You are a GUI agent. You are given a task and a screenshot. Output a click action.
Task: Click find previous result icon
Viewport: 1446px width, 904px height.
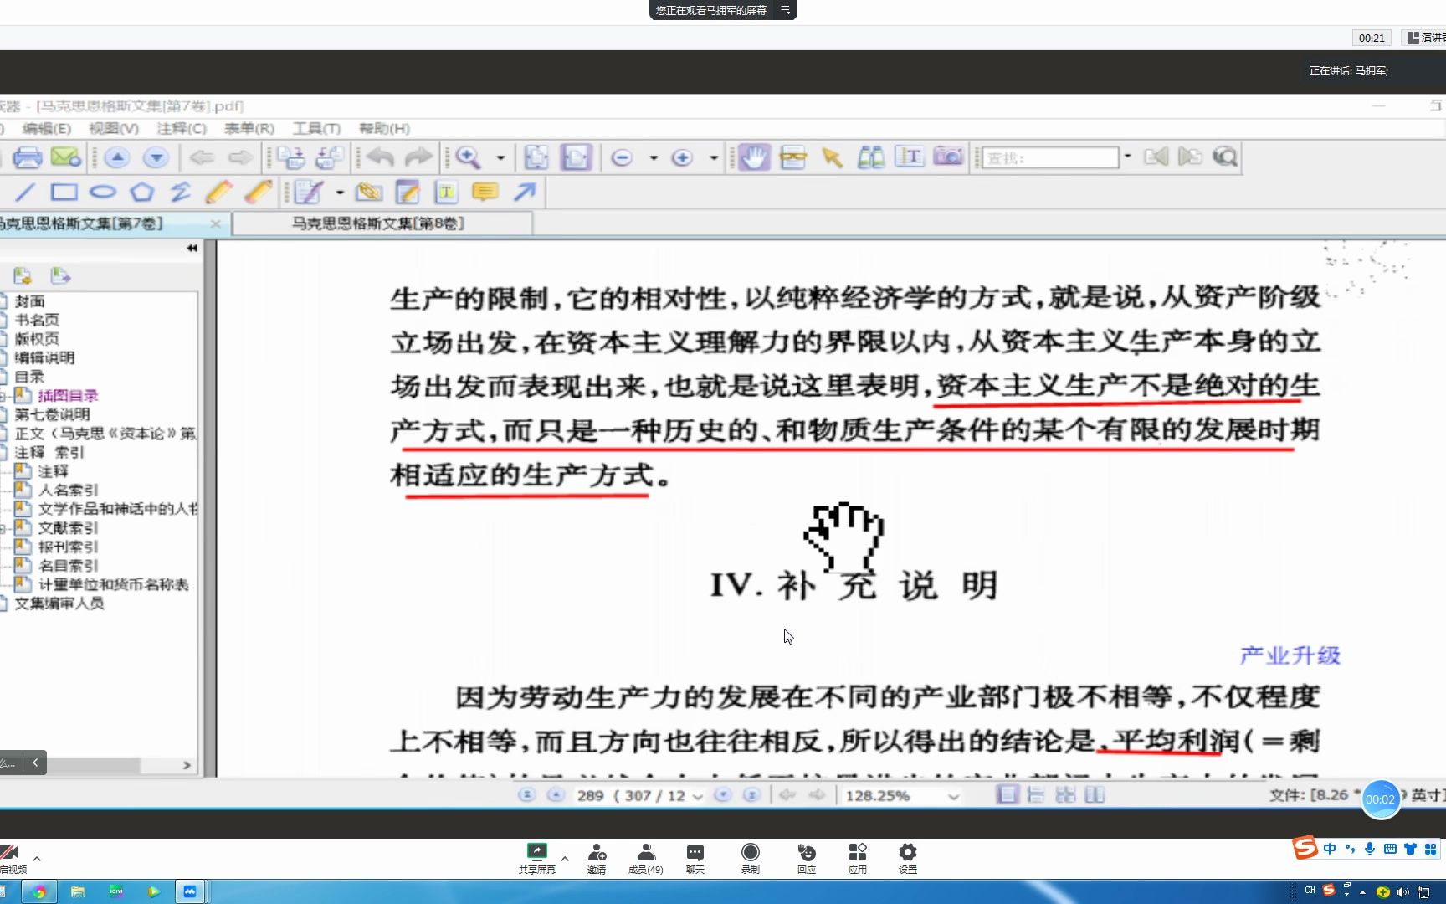coord(1156,157)
